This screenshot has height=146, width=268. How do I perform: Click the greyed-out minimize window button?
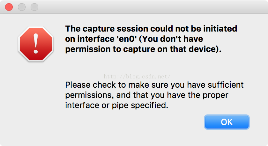[22, 7]
